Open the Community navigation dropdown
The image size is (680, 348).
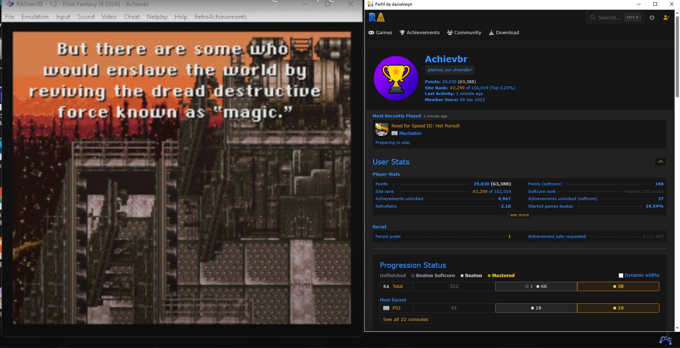[464, 32]
